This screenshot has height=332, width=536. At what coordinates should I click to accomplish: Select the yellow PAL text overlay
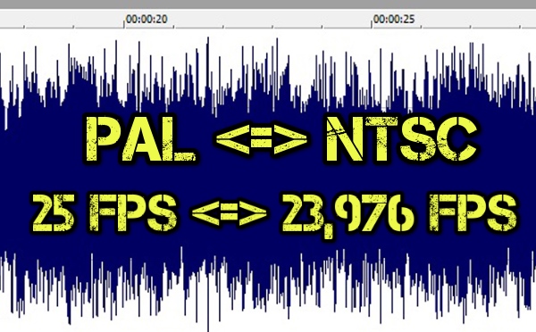point(140,139)
